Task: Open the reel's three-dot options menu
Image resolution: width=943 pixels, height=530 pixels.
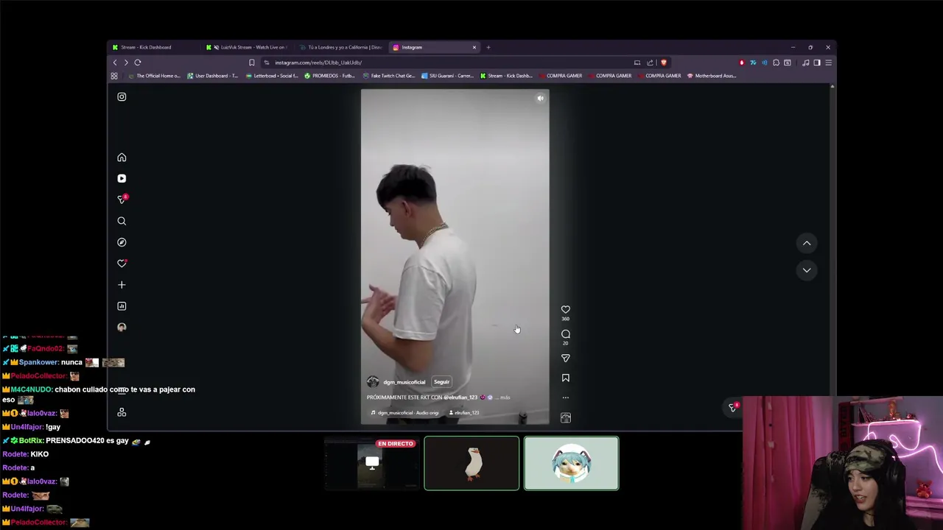Action: 565,397
